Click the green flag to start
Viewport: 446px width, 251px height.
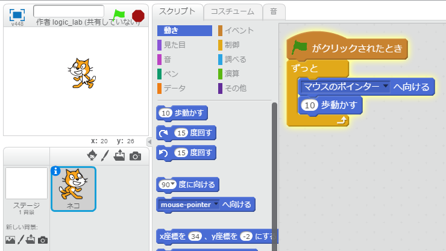pyautogui.click(x=119, y=15)
